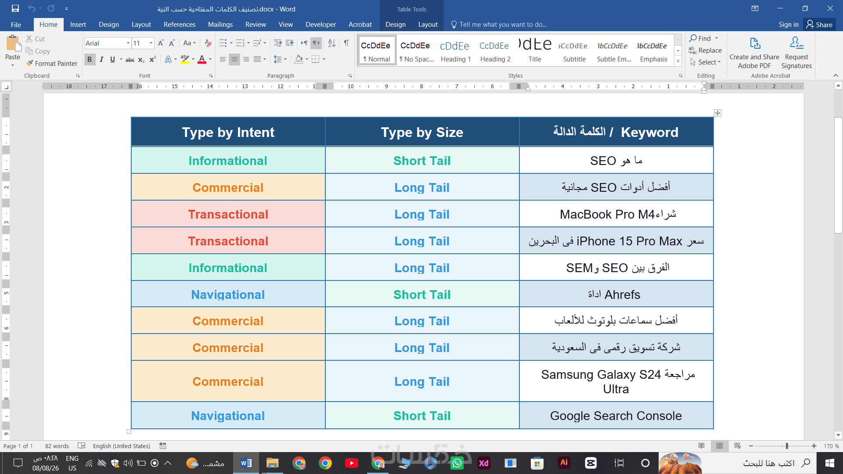The width and height of the screenshot is (843, 474).
Task: Click the Share button
Action: [x=820, y=25]
